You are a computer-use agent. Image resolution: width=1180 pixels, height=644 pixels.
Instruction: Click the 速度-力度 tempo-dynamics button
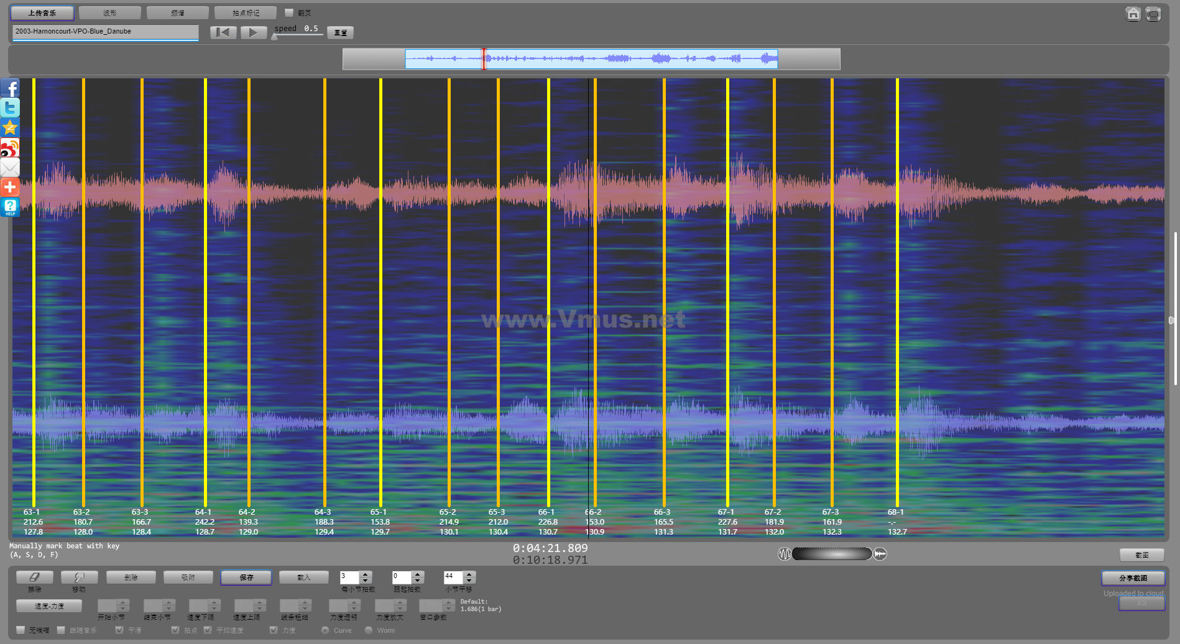[49, 606]
